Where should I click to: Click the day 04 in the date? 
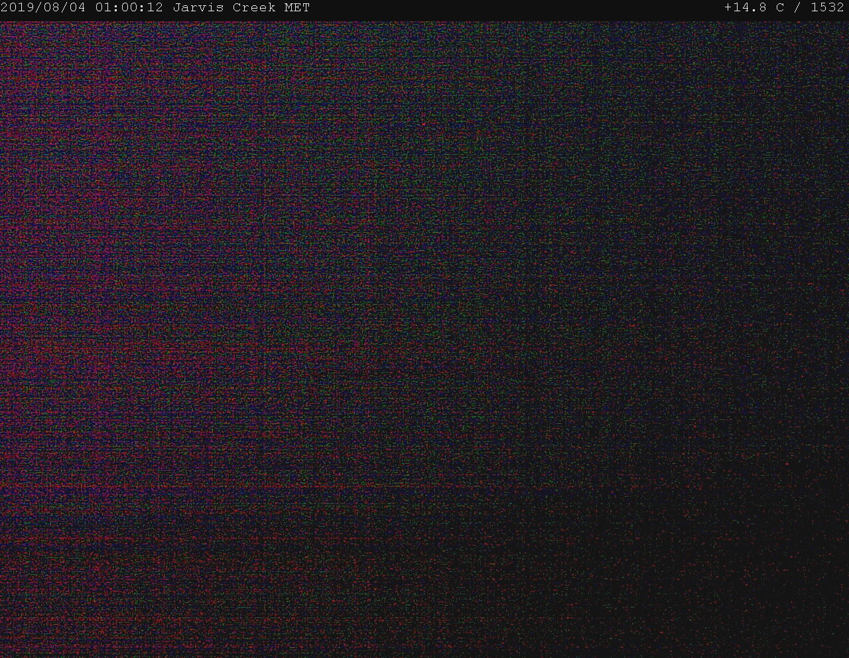coord(78,8)
